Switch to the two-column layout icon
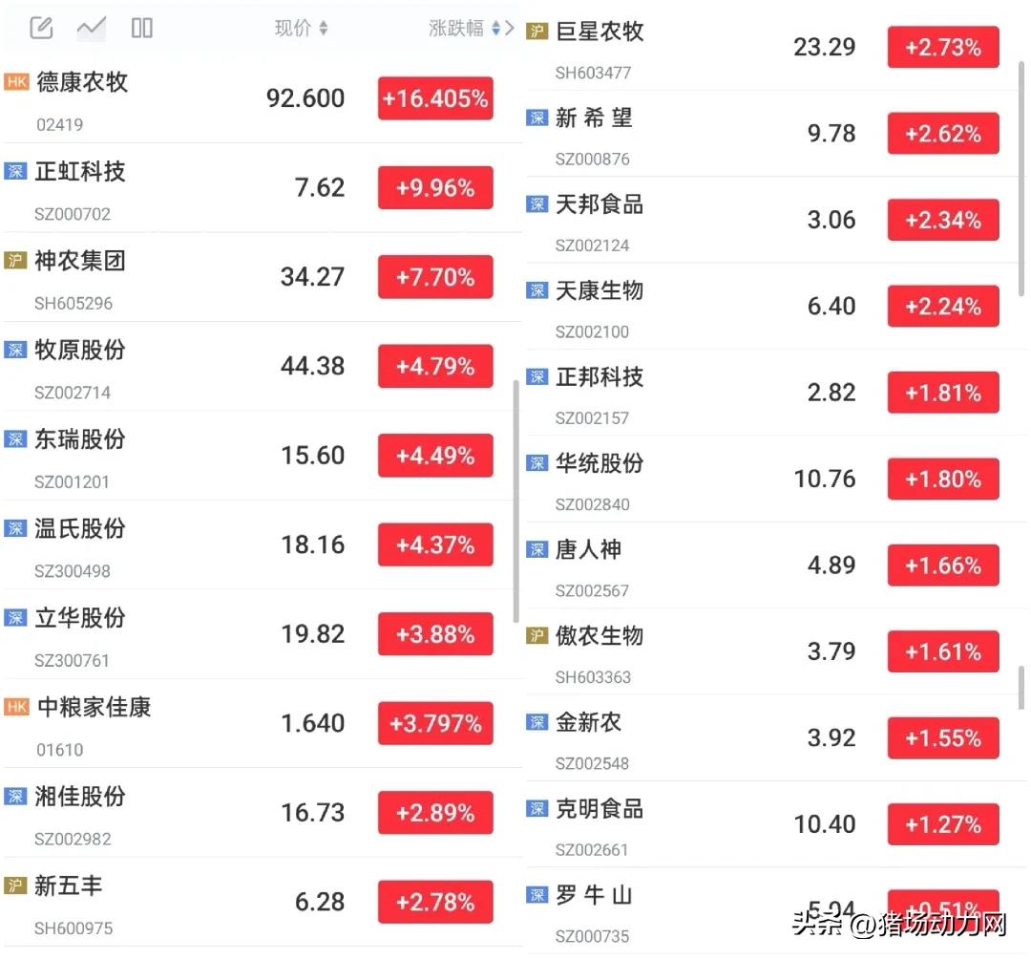This screenshot has height=960, width=1031. pos(142,28)
